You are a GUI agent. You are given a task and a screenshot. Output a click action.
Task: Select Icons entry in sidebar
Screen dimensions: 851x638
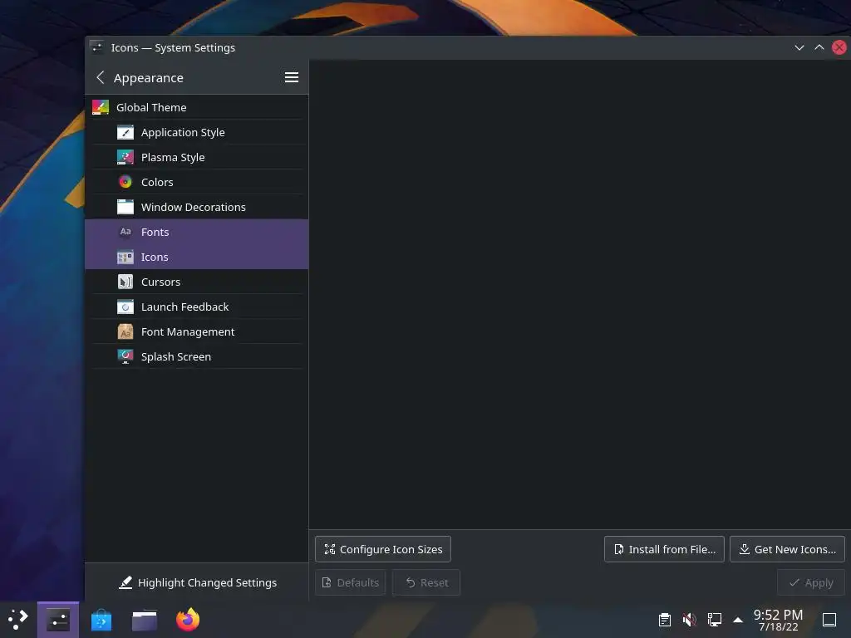(x=196, y=257)
